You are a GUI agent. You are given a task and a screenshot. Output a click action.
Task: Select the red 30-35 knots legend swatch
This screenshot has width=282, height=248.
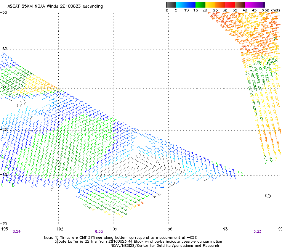(x=230, y=5)
